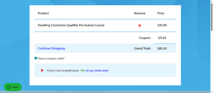Screen dimensions: 213x93
Task: Click the Price column header
Action: click(161, 13)
